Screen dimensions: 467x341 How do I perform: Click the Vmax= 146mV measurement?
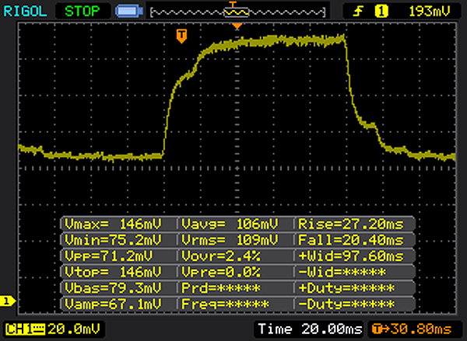click(x=113, y=224)
